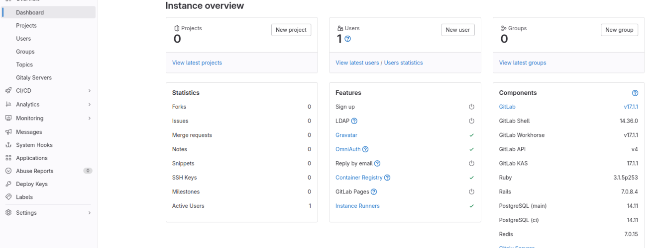The height and width of the screenshot is (248, 657).
Task: Click the Settings gear icon
Action: click(x=8, y=213)
